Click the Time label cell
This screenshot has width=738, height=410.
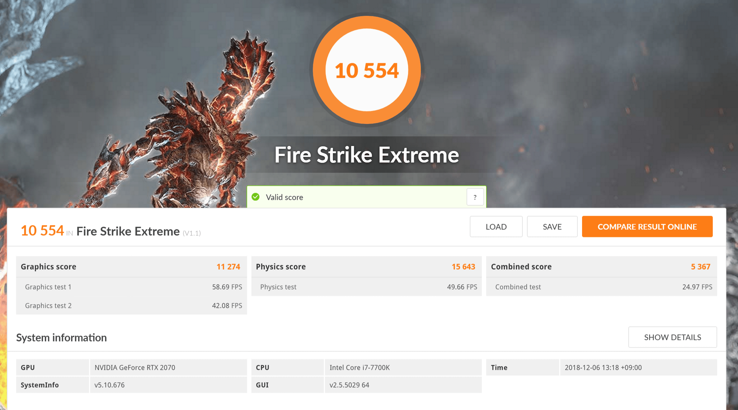(523, 367)
